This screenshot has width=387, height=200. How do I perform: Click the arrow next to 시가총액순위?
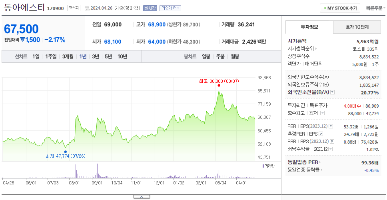click(316, 49)
